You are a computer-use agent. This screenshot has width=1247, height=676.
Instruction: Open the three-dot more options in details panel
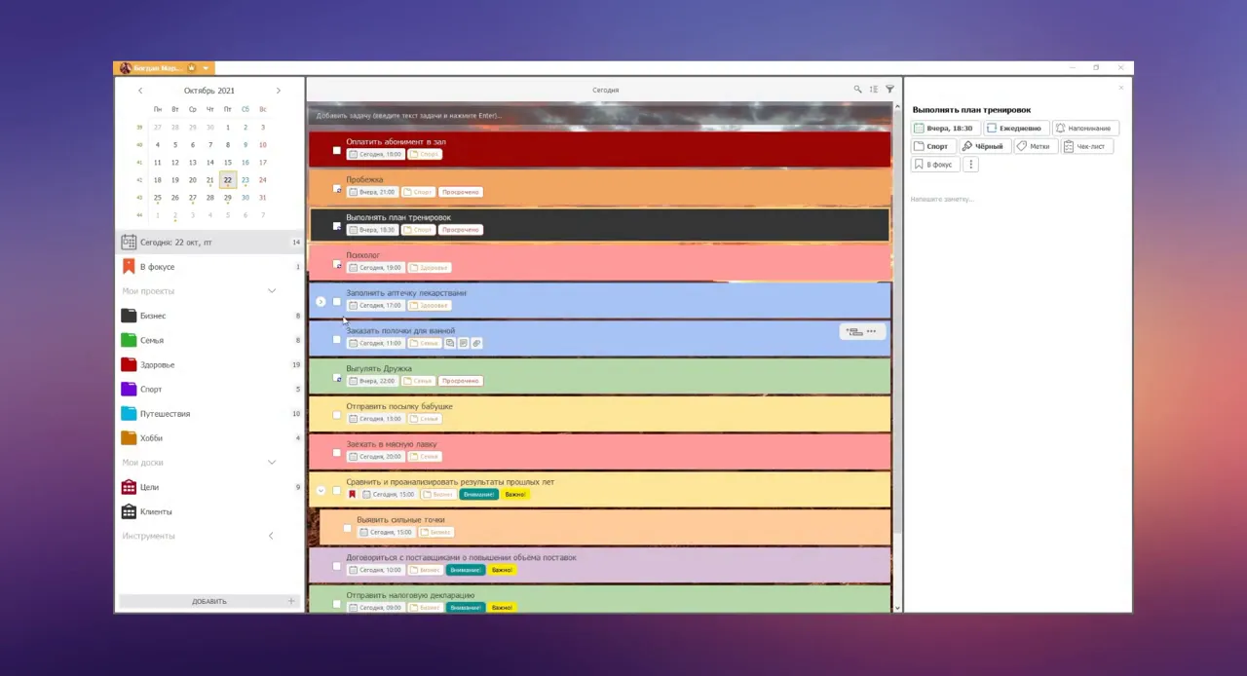(x=970, y=166)
